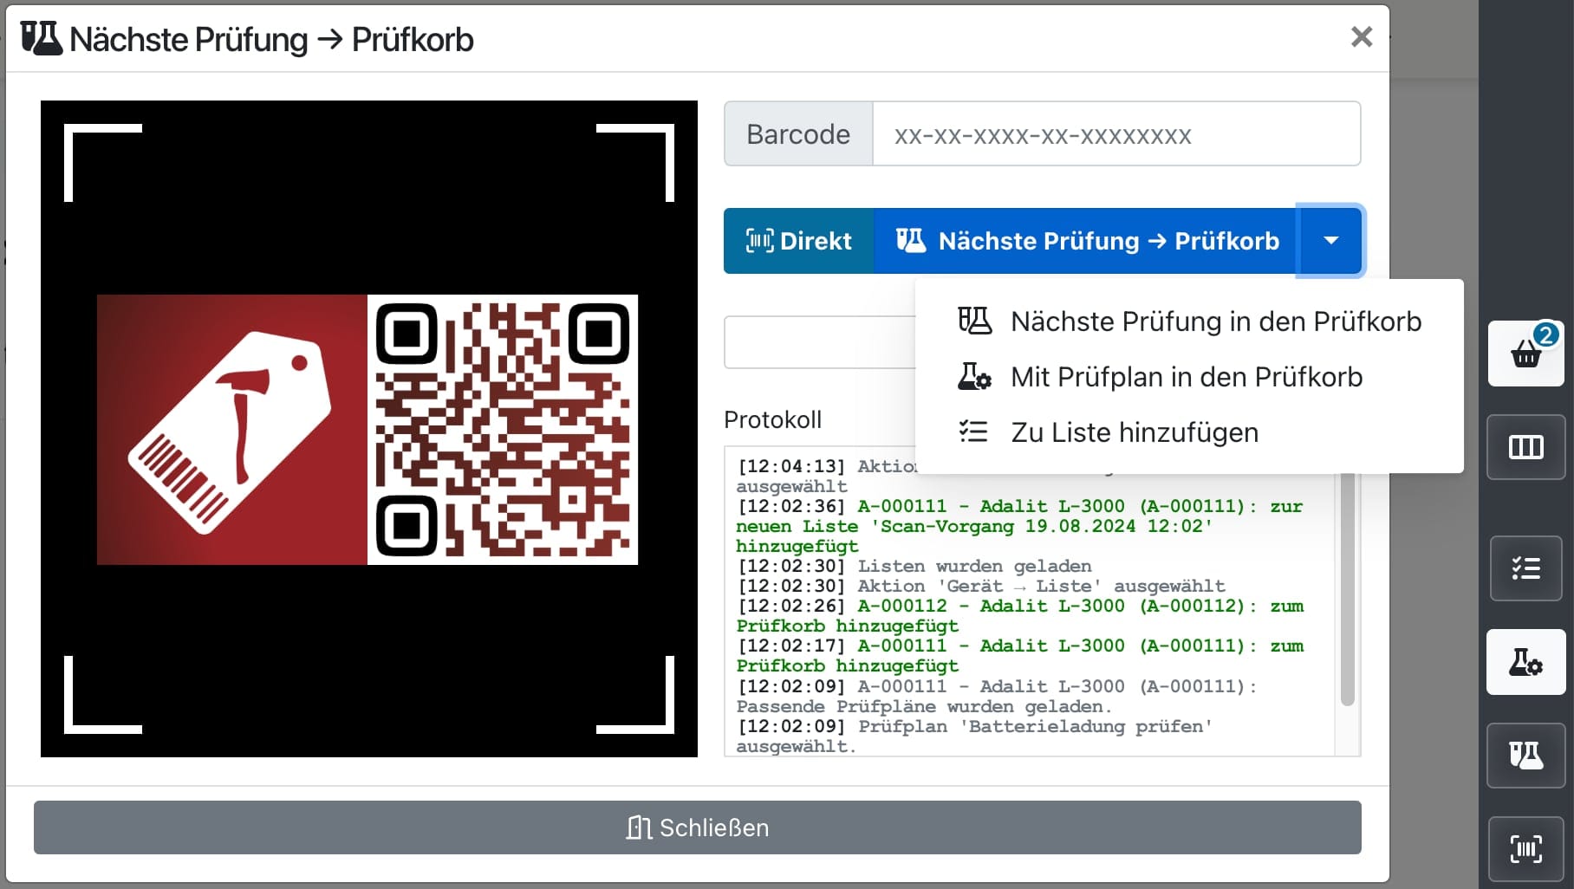
Task: Click the Protokoll log scrollbar
Action: pyautogui.click(x=1347, y=589)
